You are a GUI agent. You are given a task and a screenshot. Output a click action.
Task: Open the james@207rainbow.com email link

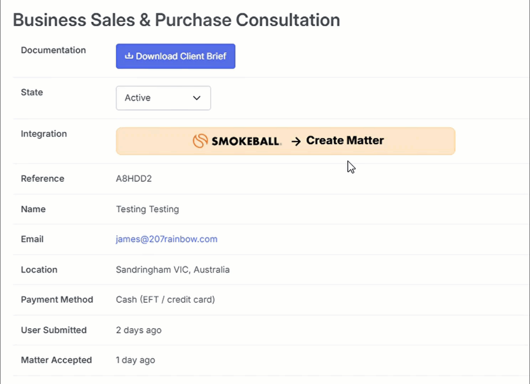coord(166,239)
